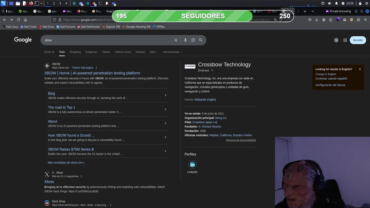Click the Google logo
The height and width of the screenshot is (208, 370).
pos(23,40)
